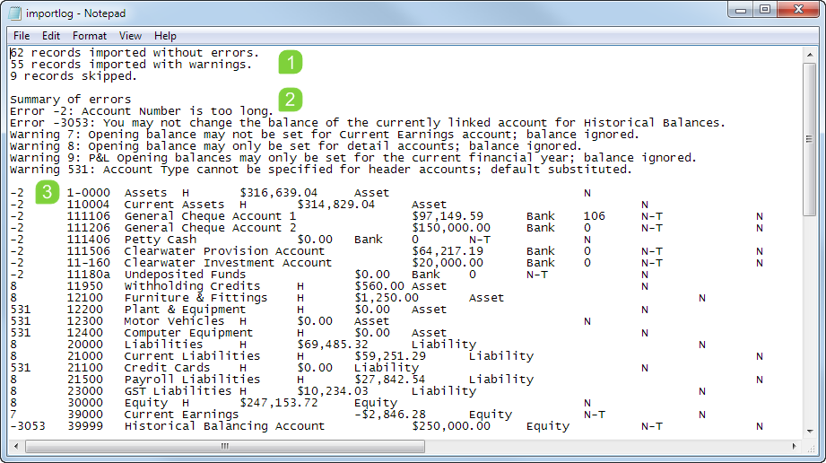Click 'General Cheque Account 2' name
Viewport: 826px width, 463px height.
click(x=210, y=227)
